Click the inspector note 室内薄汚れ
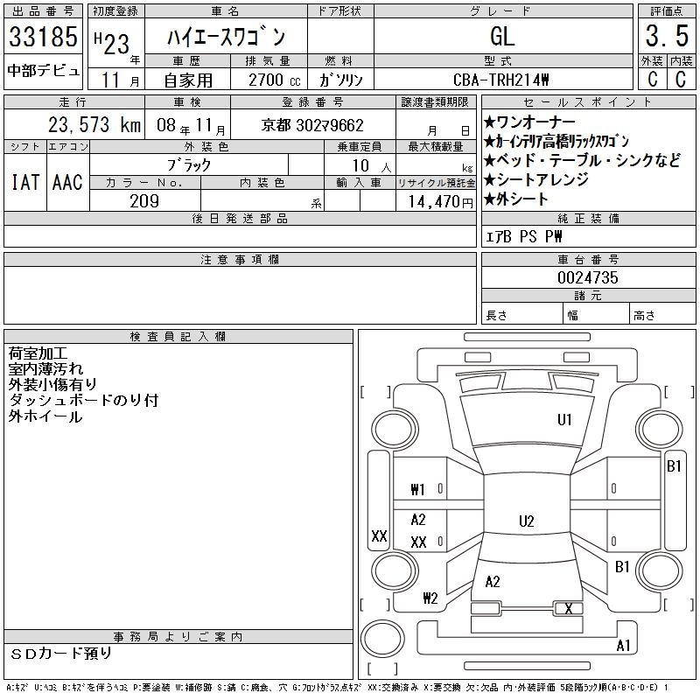This screenshot has width=700, height=700. point(45,369)
